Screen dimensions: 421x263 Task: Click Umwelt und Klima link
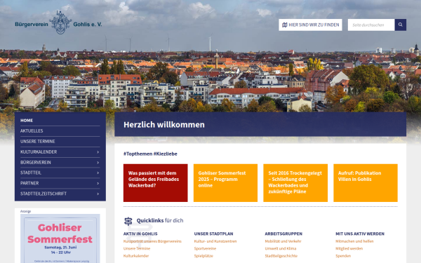(281, 248)
